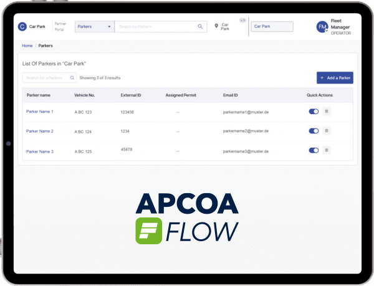Open the Car Park selector field

[271, 27]
